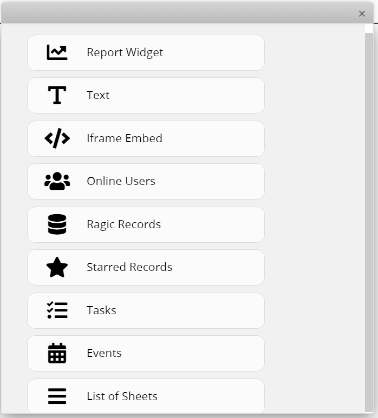The height and width of the screenshot is (418, 378).
Task: Select the Text widget T icon
Action: 57,95
